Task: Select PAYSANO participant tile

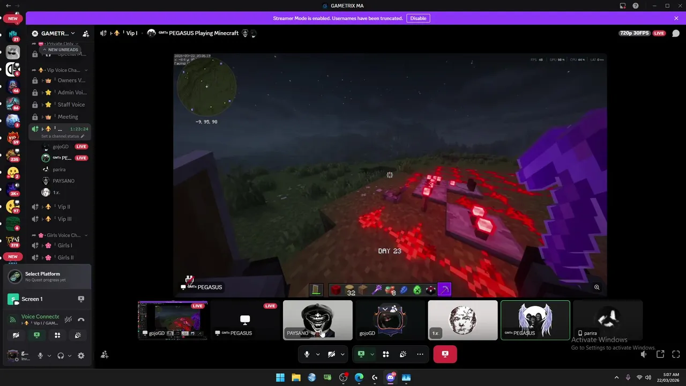Action: pos(318,320)
